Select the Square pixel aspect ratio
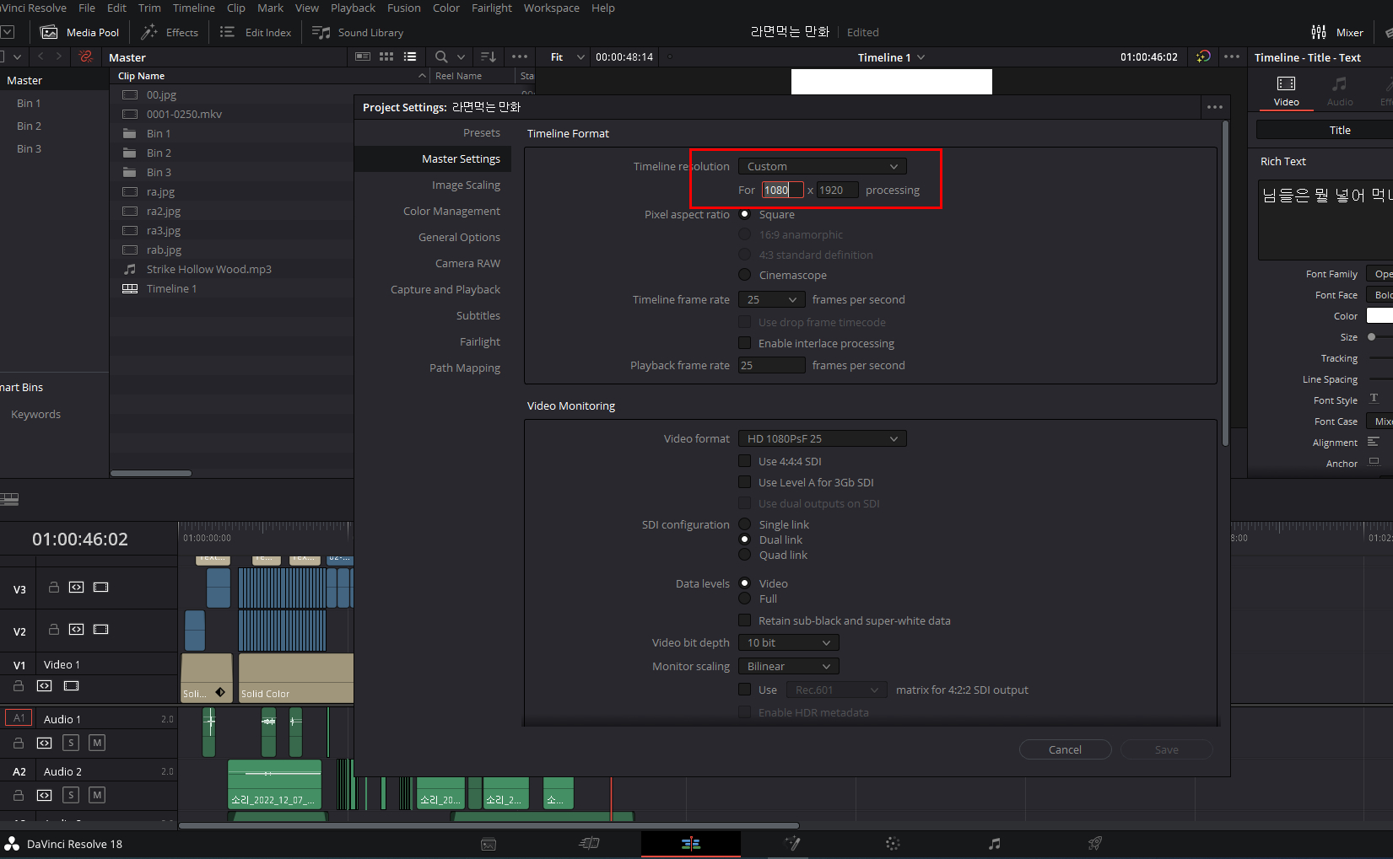The width and height of the screenshot is (1393, 859). pos(744,214)
